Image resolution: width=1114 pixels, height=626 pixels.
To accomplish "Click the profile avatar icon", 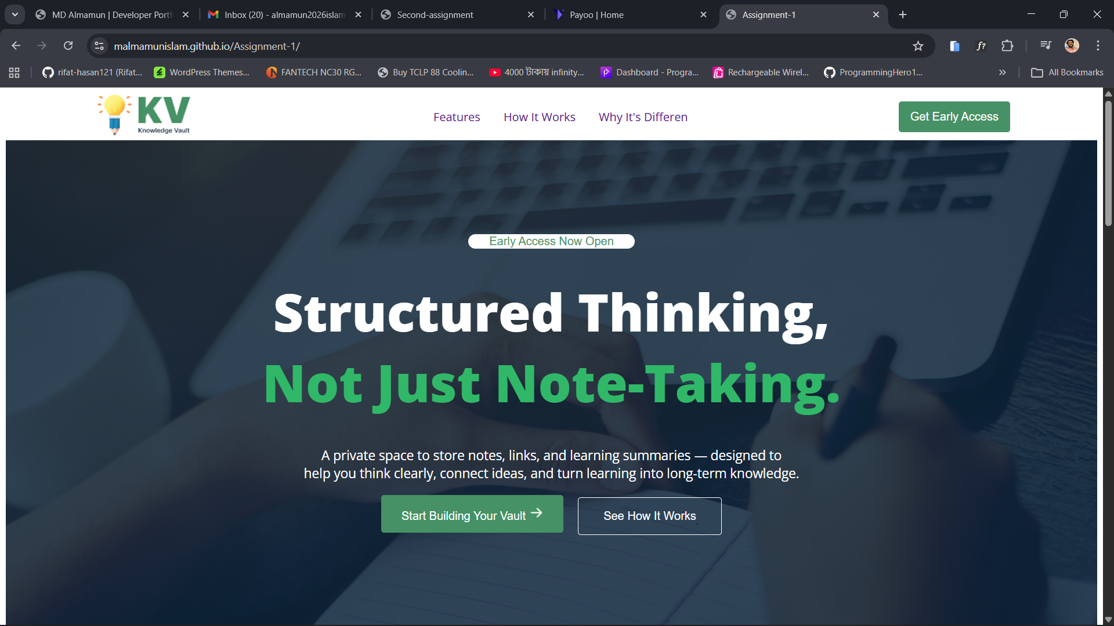I will (x=1072, y=46).
